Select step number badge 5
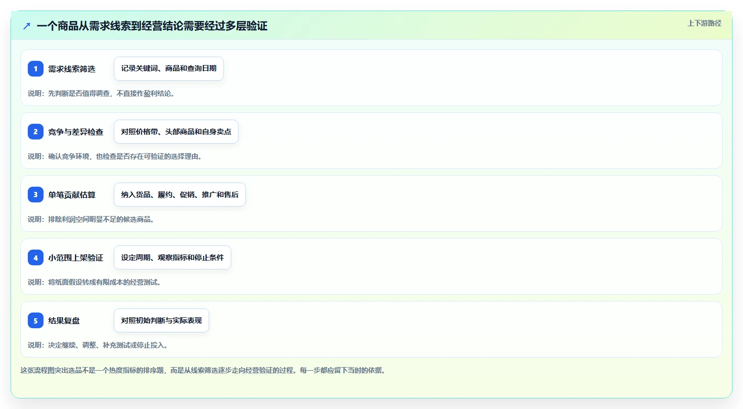Screen dimensions: 743x409 (36, 320)
